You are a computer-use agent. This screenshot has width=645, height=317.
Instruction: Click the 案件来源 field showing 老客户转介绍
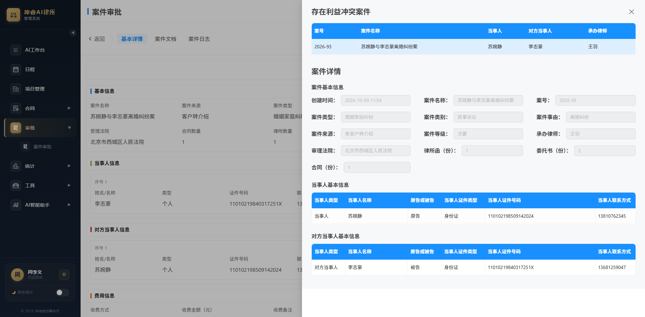click(x=376, y=134)
